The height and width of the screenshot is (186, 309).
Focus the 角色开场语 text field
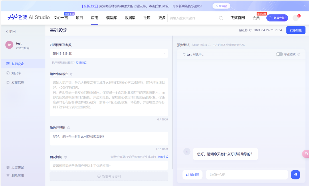point(109,138)
